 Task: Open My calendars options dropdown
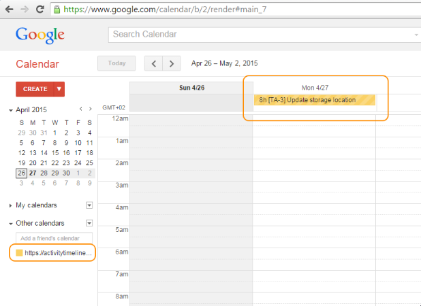(x=89, y=205)
